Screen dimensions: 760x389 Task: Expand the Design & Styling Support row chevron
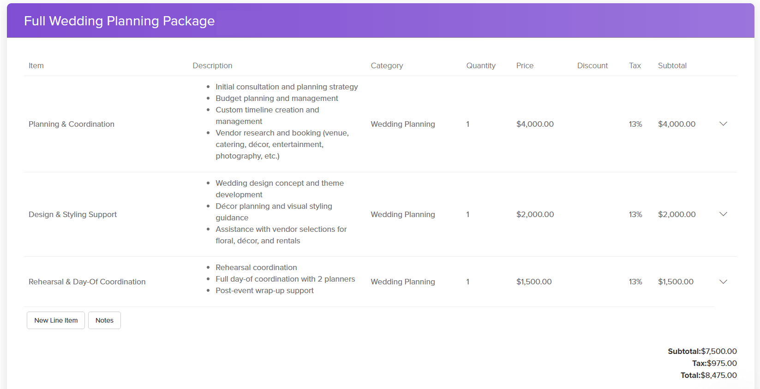723,214
